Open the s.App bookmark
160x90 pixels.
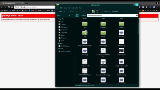46,10
